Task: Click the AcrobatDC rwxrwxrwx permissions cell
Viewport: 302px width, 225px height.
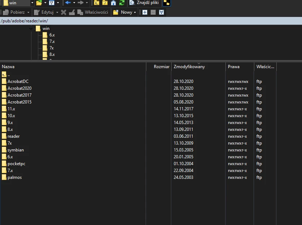Action: click(x=238, y=81)
